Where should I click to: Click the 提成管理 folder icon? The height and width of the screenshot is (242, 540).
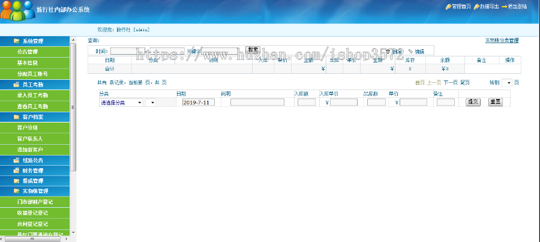click(16, 181)
